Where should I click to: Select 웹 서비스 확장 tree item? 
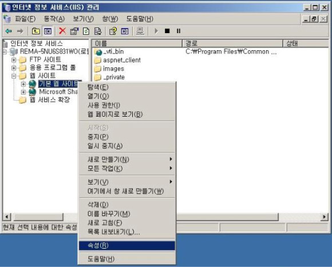50,99
